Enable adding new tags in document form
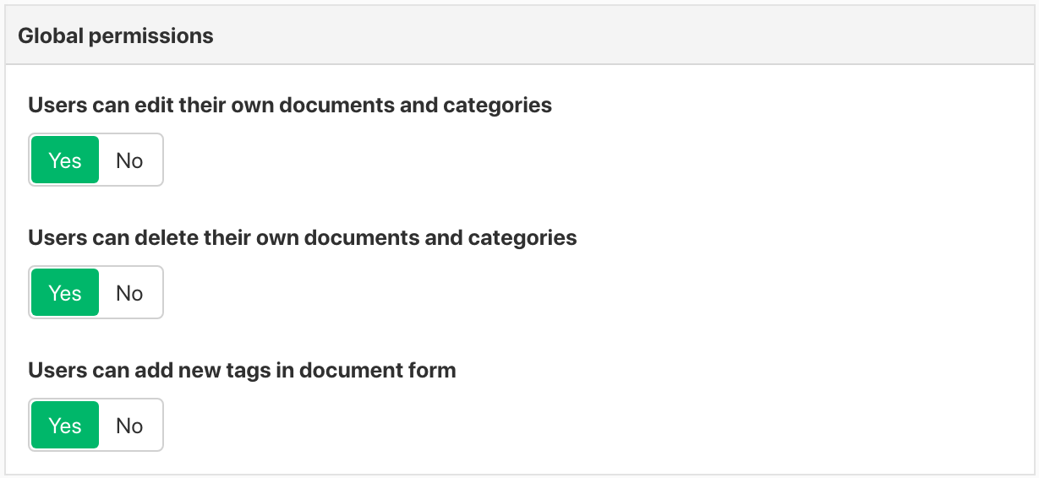The image size is (1039, 478). tap(65, 426)
